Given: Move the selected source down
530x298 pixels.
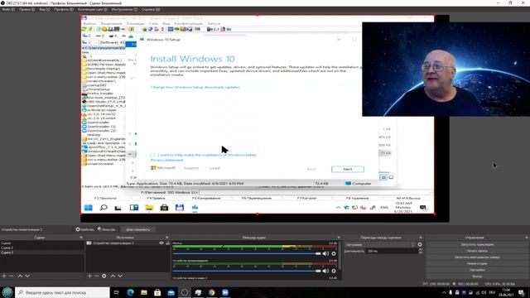Looking at the screenshot, I should tap(120, 276).
